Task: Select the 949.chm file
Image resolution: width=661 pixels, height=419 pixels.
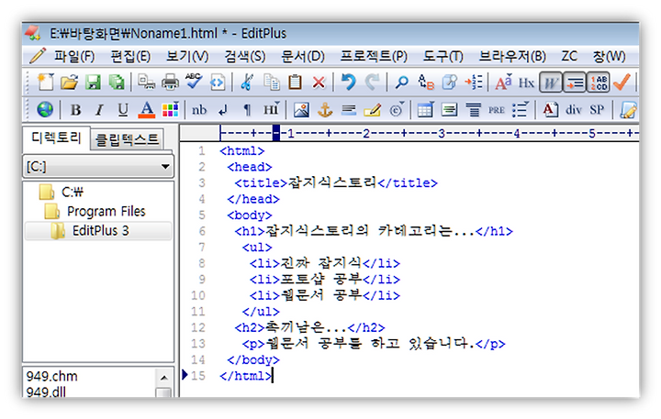Action: point(51,376)
